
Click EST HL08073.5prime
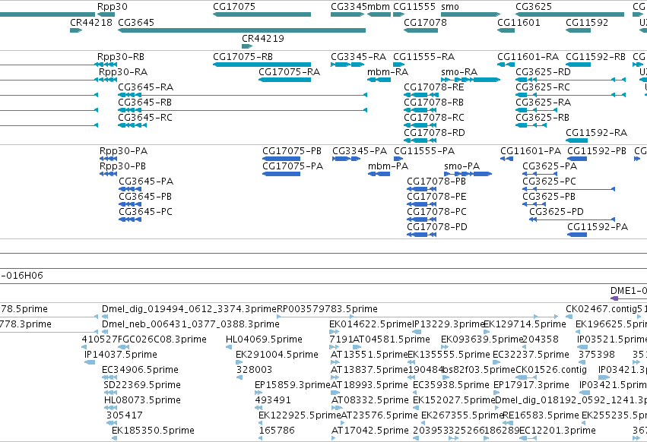(x=110, y=408)
